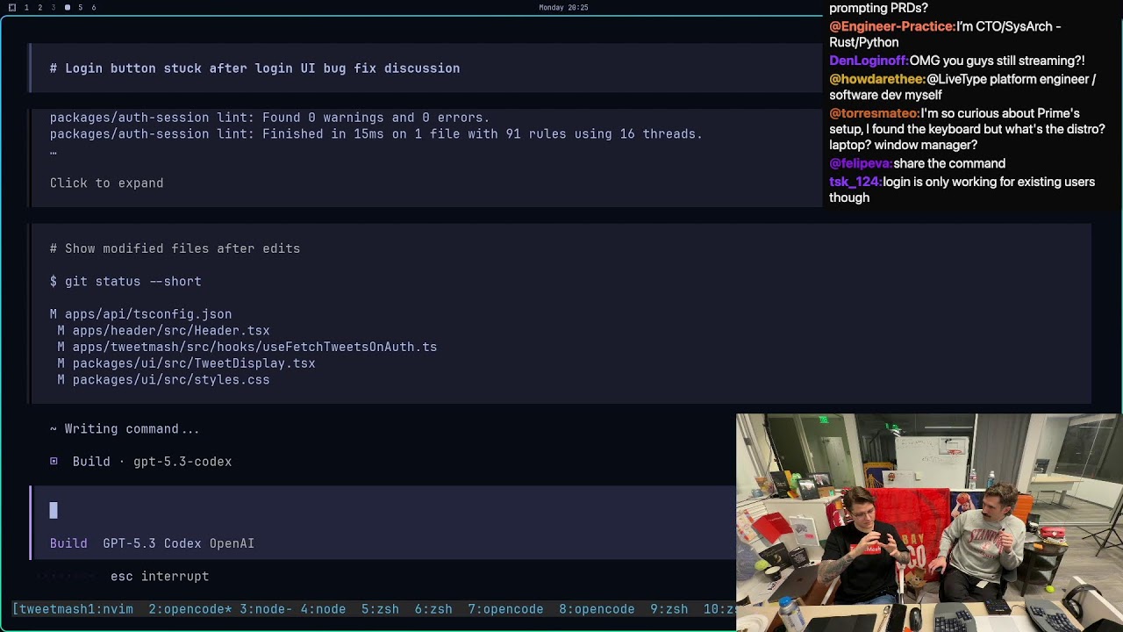1123x632 pixels.
Task: Expand the collapsed lint output block
Action: point(106,183)
